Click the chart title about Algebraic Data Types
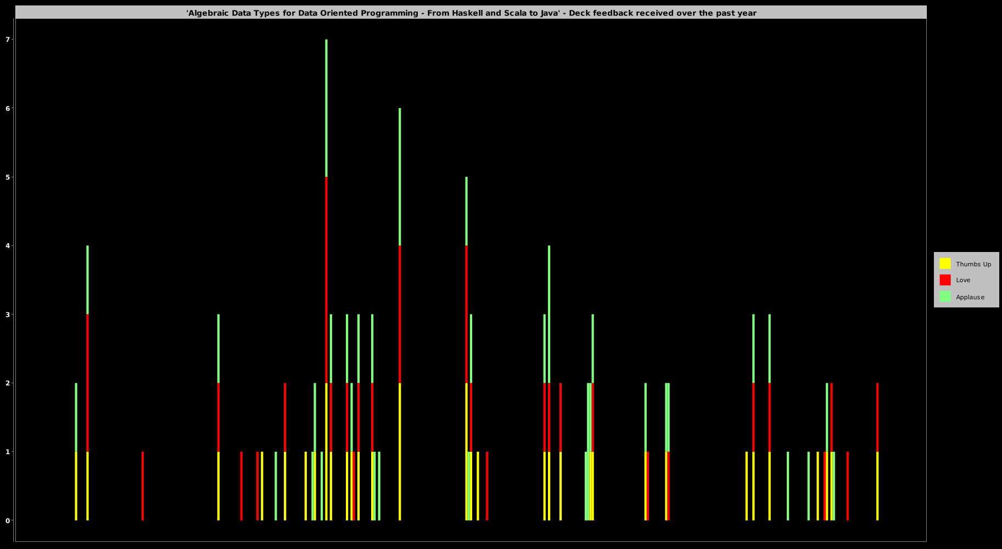Screen dimensions: 1002x549 (472, 13)
